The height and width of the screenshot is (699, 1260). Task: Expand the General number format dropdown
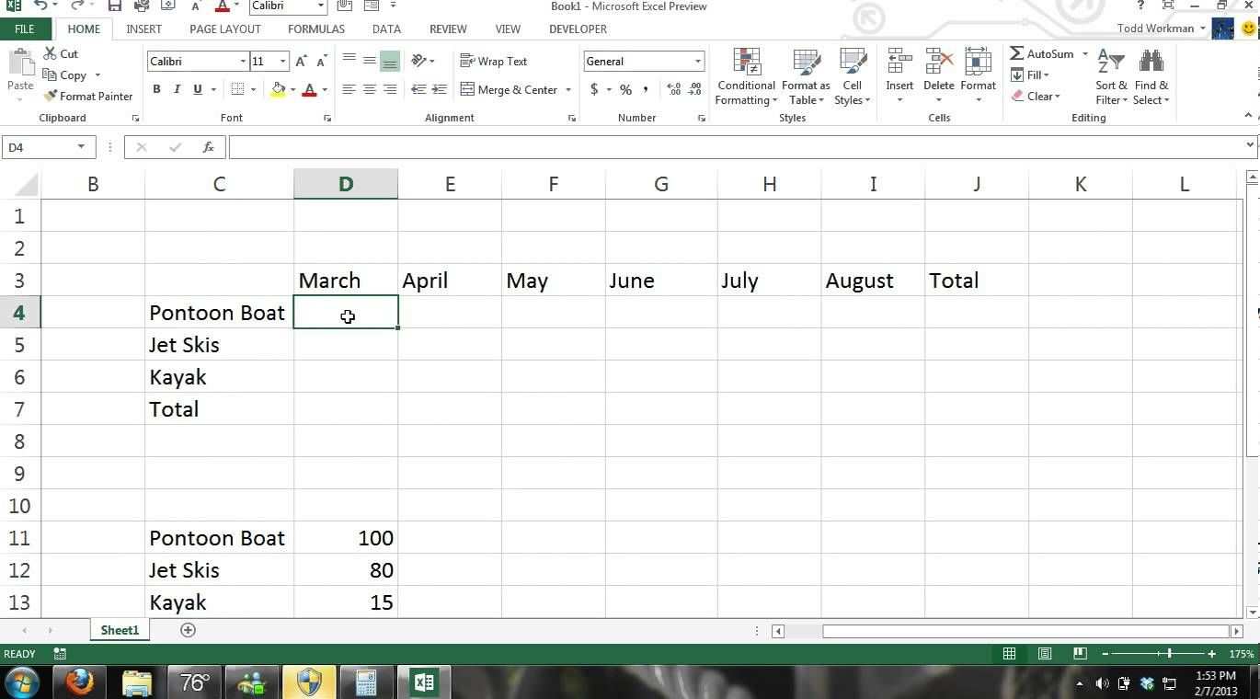pos(697,62)
